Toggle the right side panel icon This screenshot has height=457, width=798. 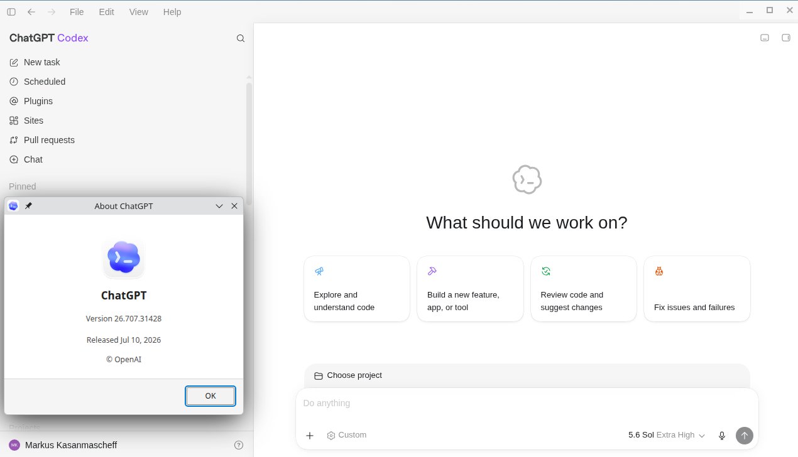(785, 38)
